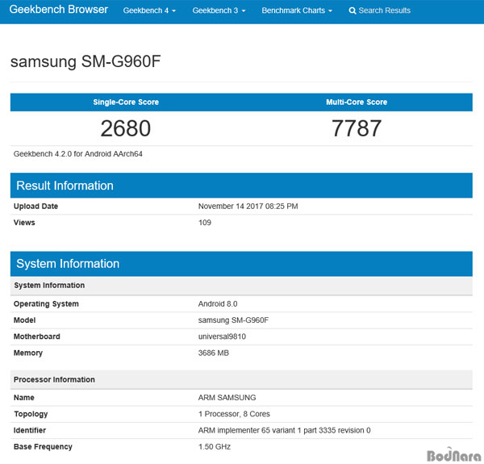Select the universal9810 value
The width and height of the screenshot is (484, 464).
point(222,337)
